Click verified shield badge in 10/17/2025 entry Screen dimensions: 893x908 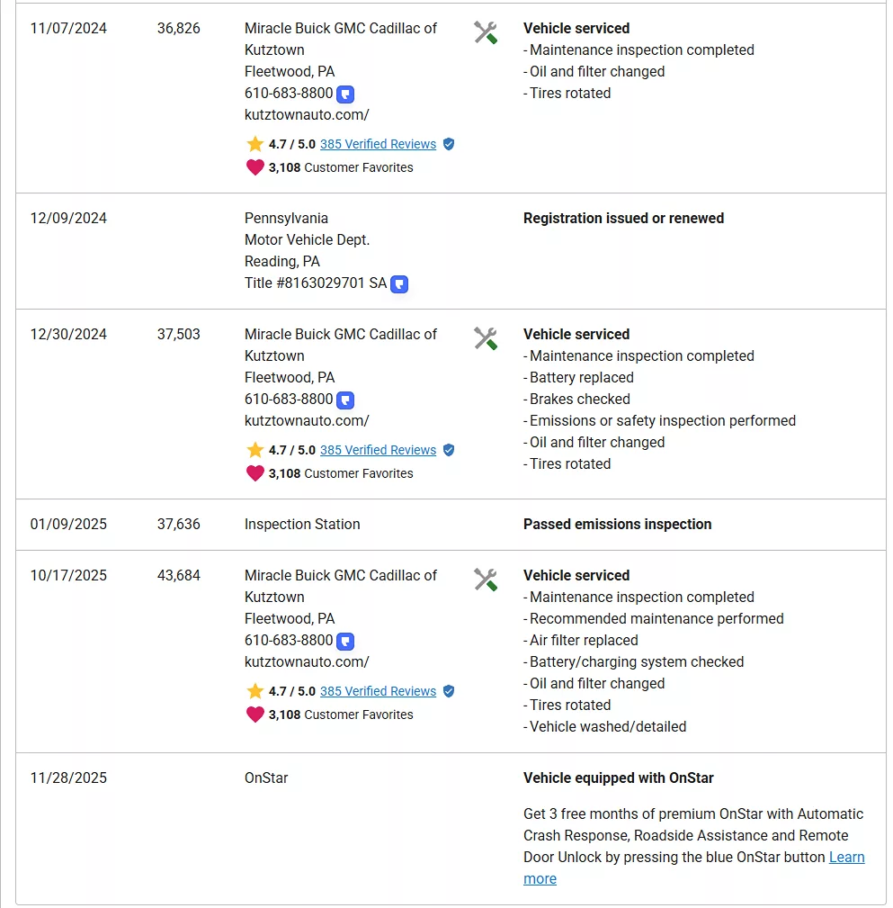449,691
